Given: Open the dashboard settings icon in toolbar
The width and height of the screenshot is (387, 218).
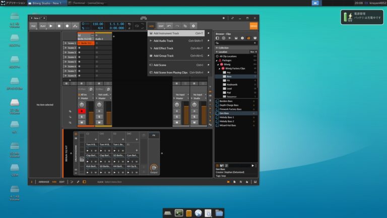Looking at the screenshot, I should (193, 26).
